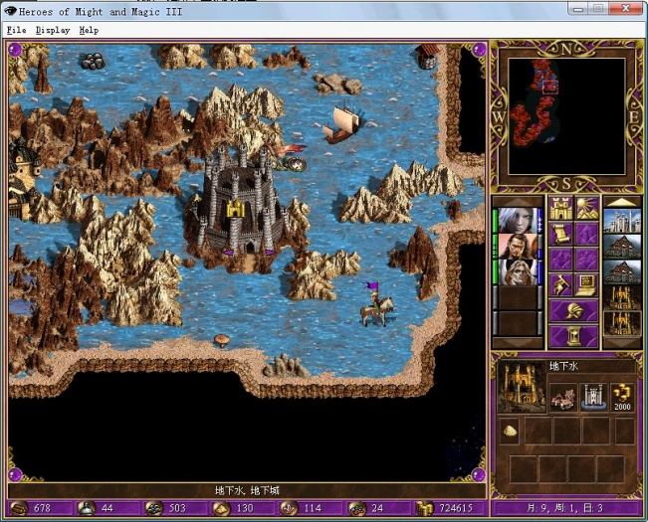648x522 pixels.
Task: Open the Display menu
Action: [53, 30]
